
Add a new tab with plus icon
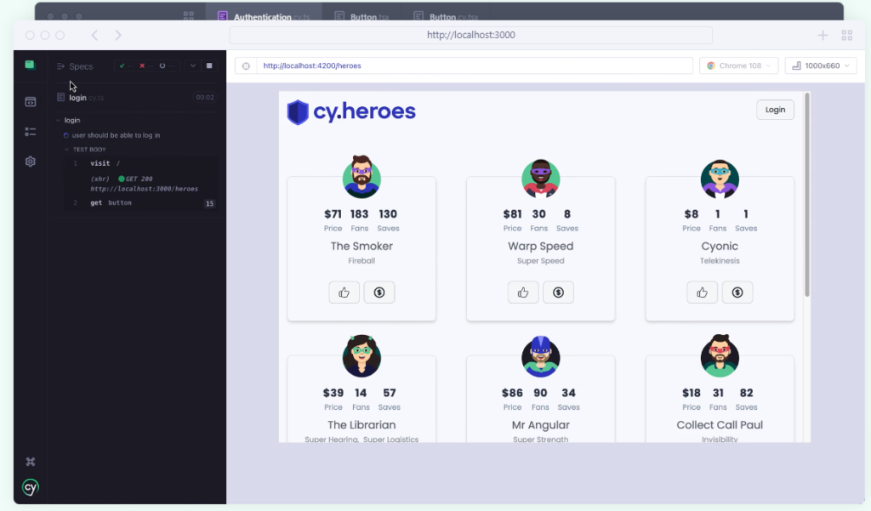tap(823, 36)
